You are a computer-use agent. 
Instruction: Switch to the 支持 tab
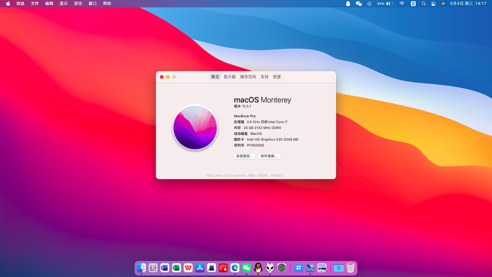coord(264,77)
